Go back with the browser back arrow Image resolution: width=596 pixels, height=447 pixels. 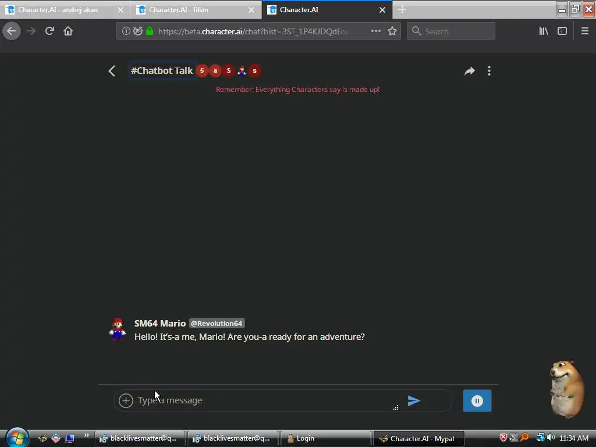(x=12, y=31)
